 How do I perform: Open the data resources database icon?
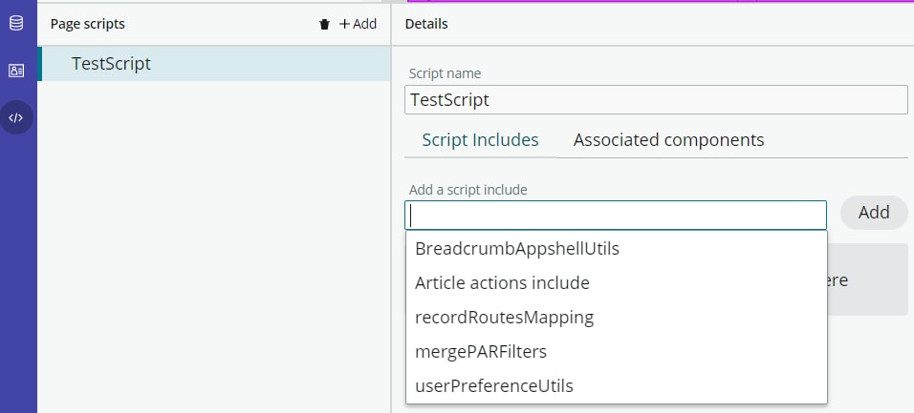(x=16, y=23)
